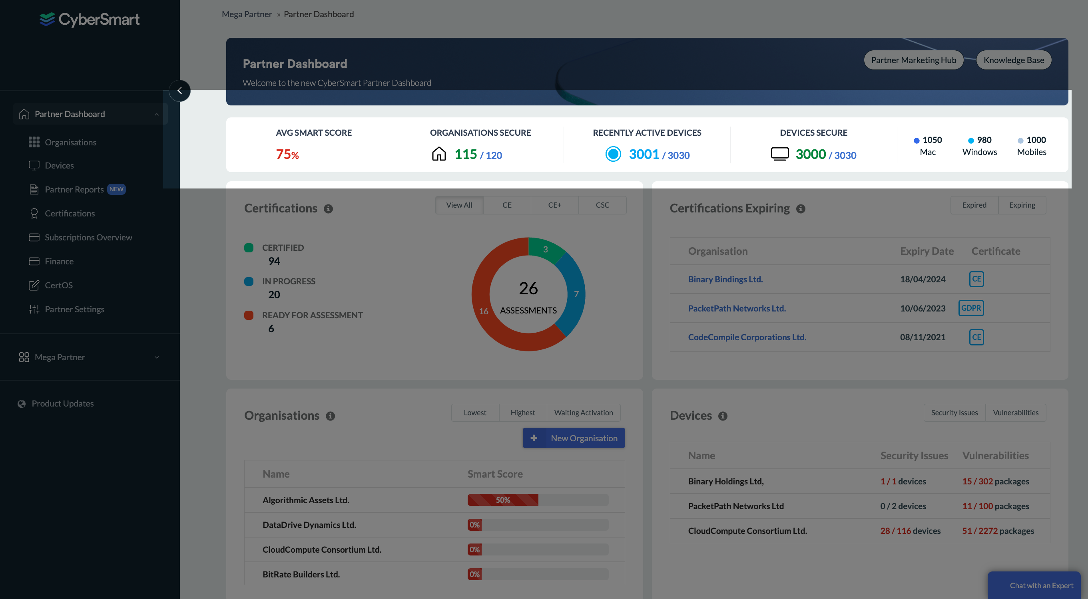Click the Product Updates globe icon
1088x599 pixels.
pyautogui.click(x=22, y=404)
